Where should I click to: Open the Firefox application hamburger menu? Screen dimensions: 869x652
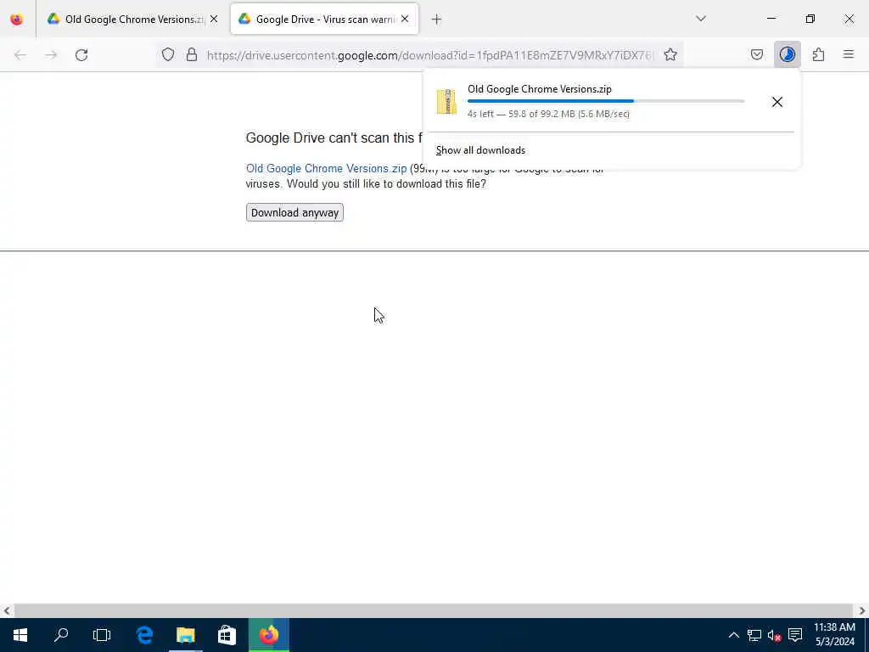849,54
